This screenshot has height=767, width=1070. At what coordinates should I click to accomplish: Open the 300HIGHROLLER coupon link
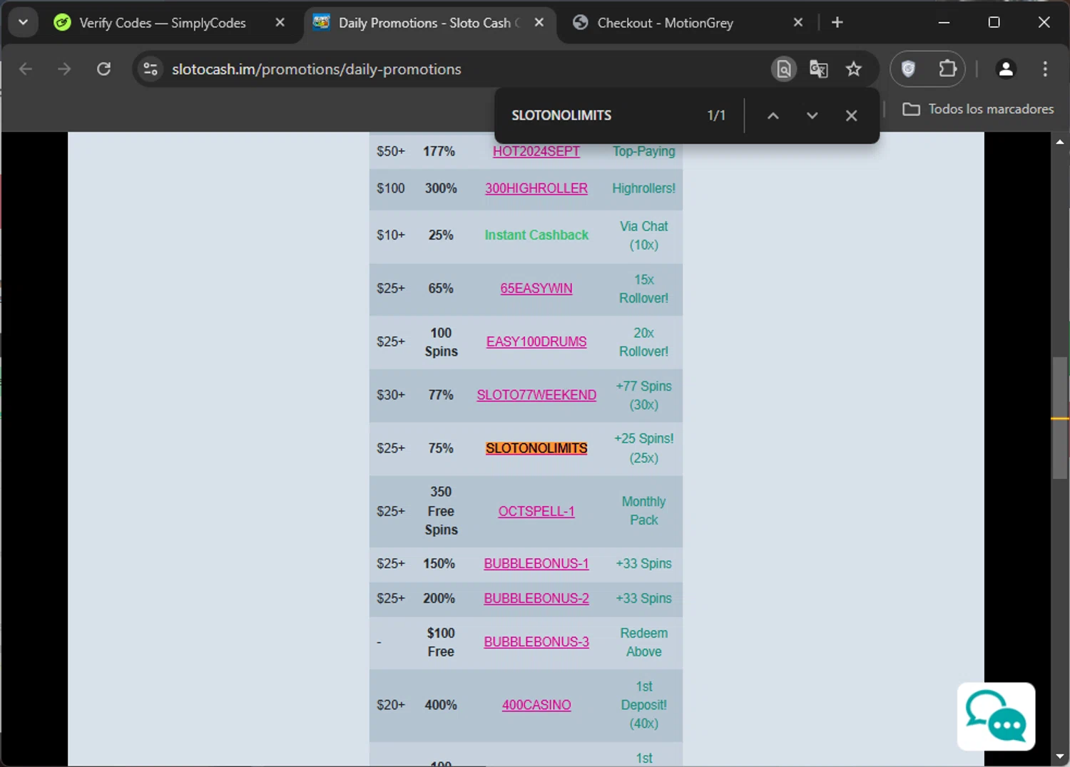point(536,188)
